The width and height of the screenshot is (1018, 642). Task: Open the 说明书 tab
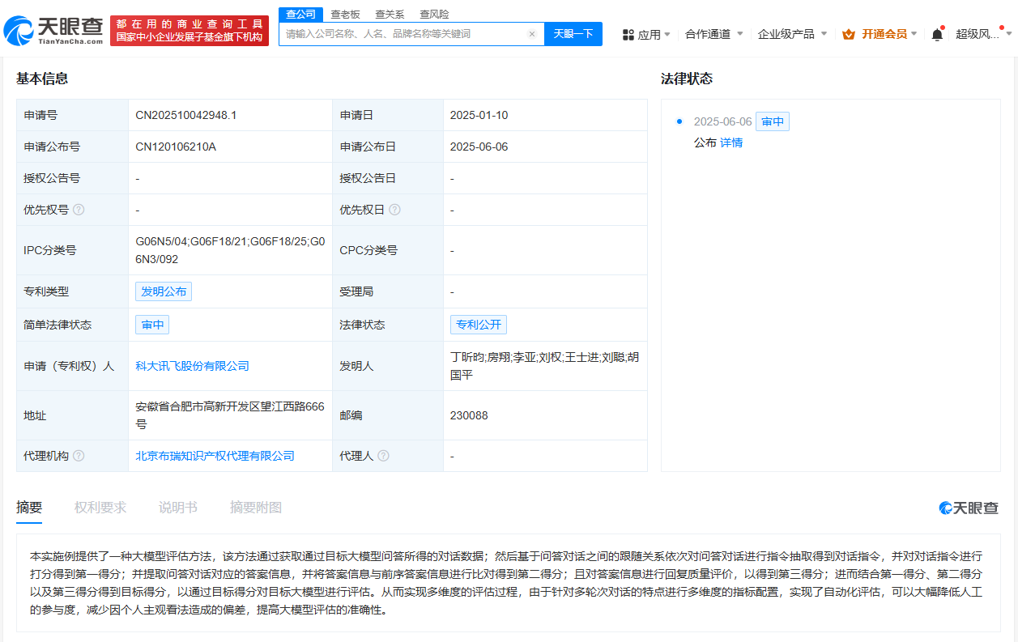click(177, 507)
